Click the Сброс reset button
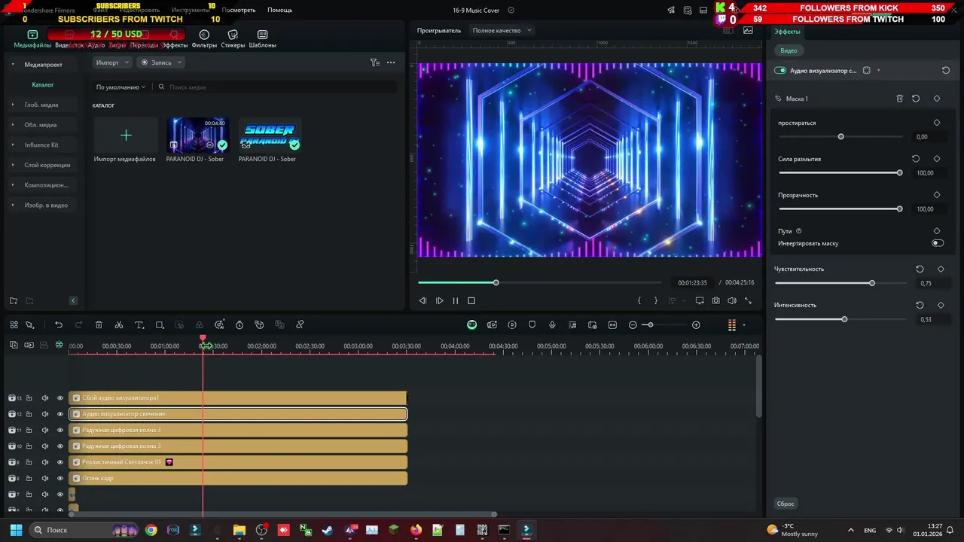The image size is (964, 542). 786,504
